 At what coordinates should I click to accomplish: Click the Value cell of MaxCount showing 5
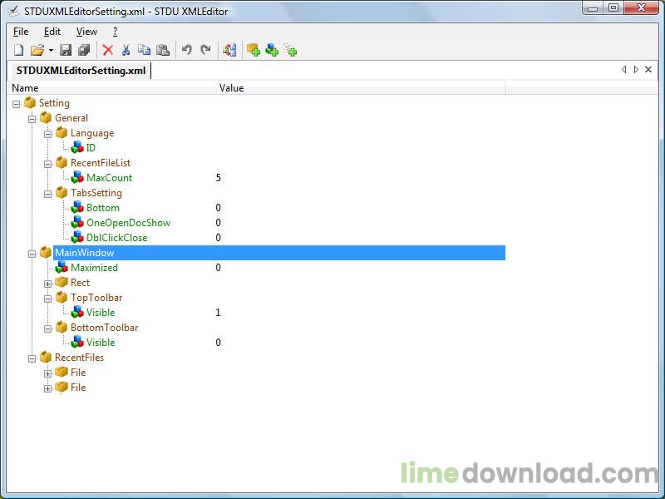tap(218, 177)
